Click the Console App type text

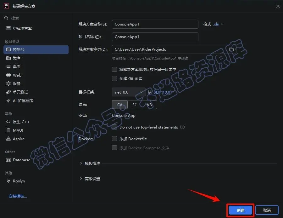tap(124, 116)
